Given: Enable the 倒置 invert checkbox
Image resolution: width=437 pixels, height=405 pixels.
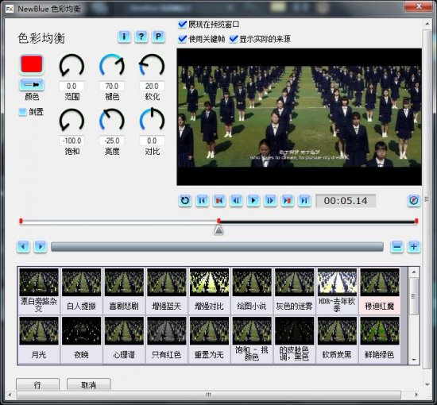Looking at the screenshot, I should click(22, 112).
